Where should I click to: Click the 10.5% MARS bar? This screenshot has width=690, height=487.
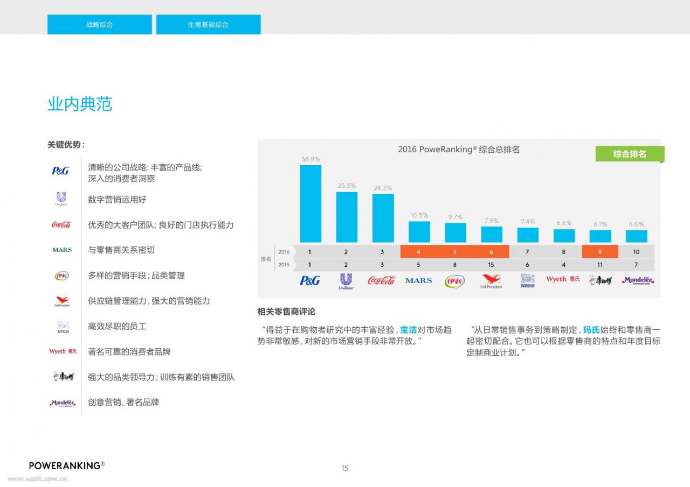click(419, 232)
